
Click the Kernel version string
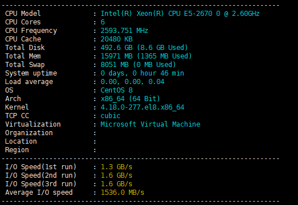point(142,107)
